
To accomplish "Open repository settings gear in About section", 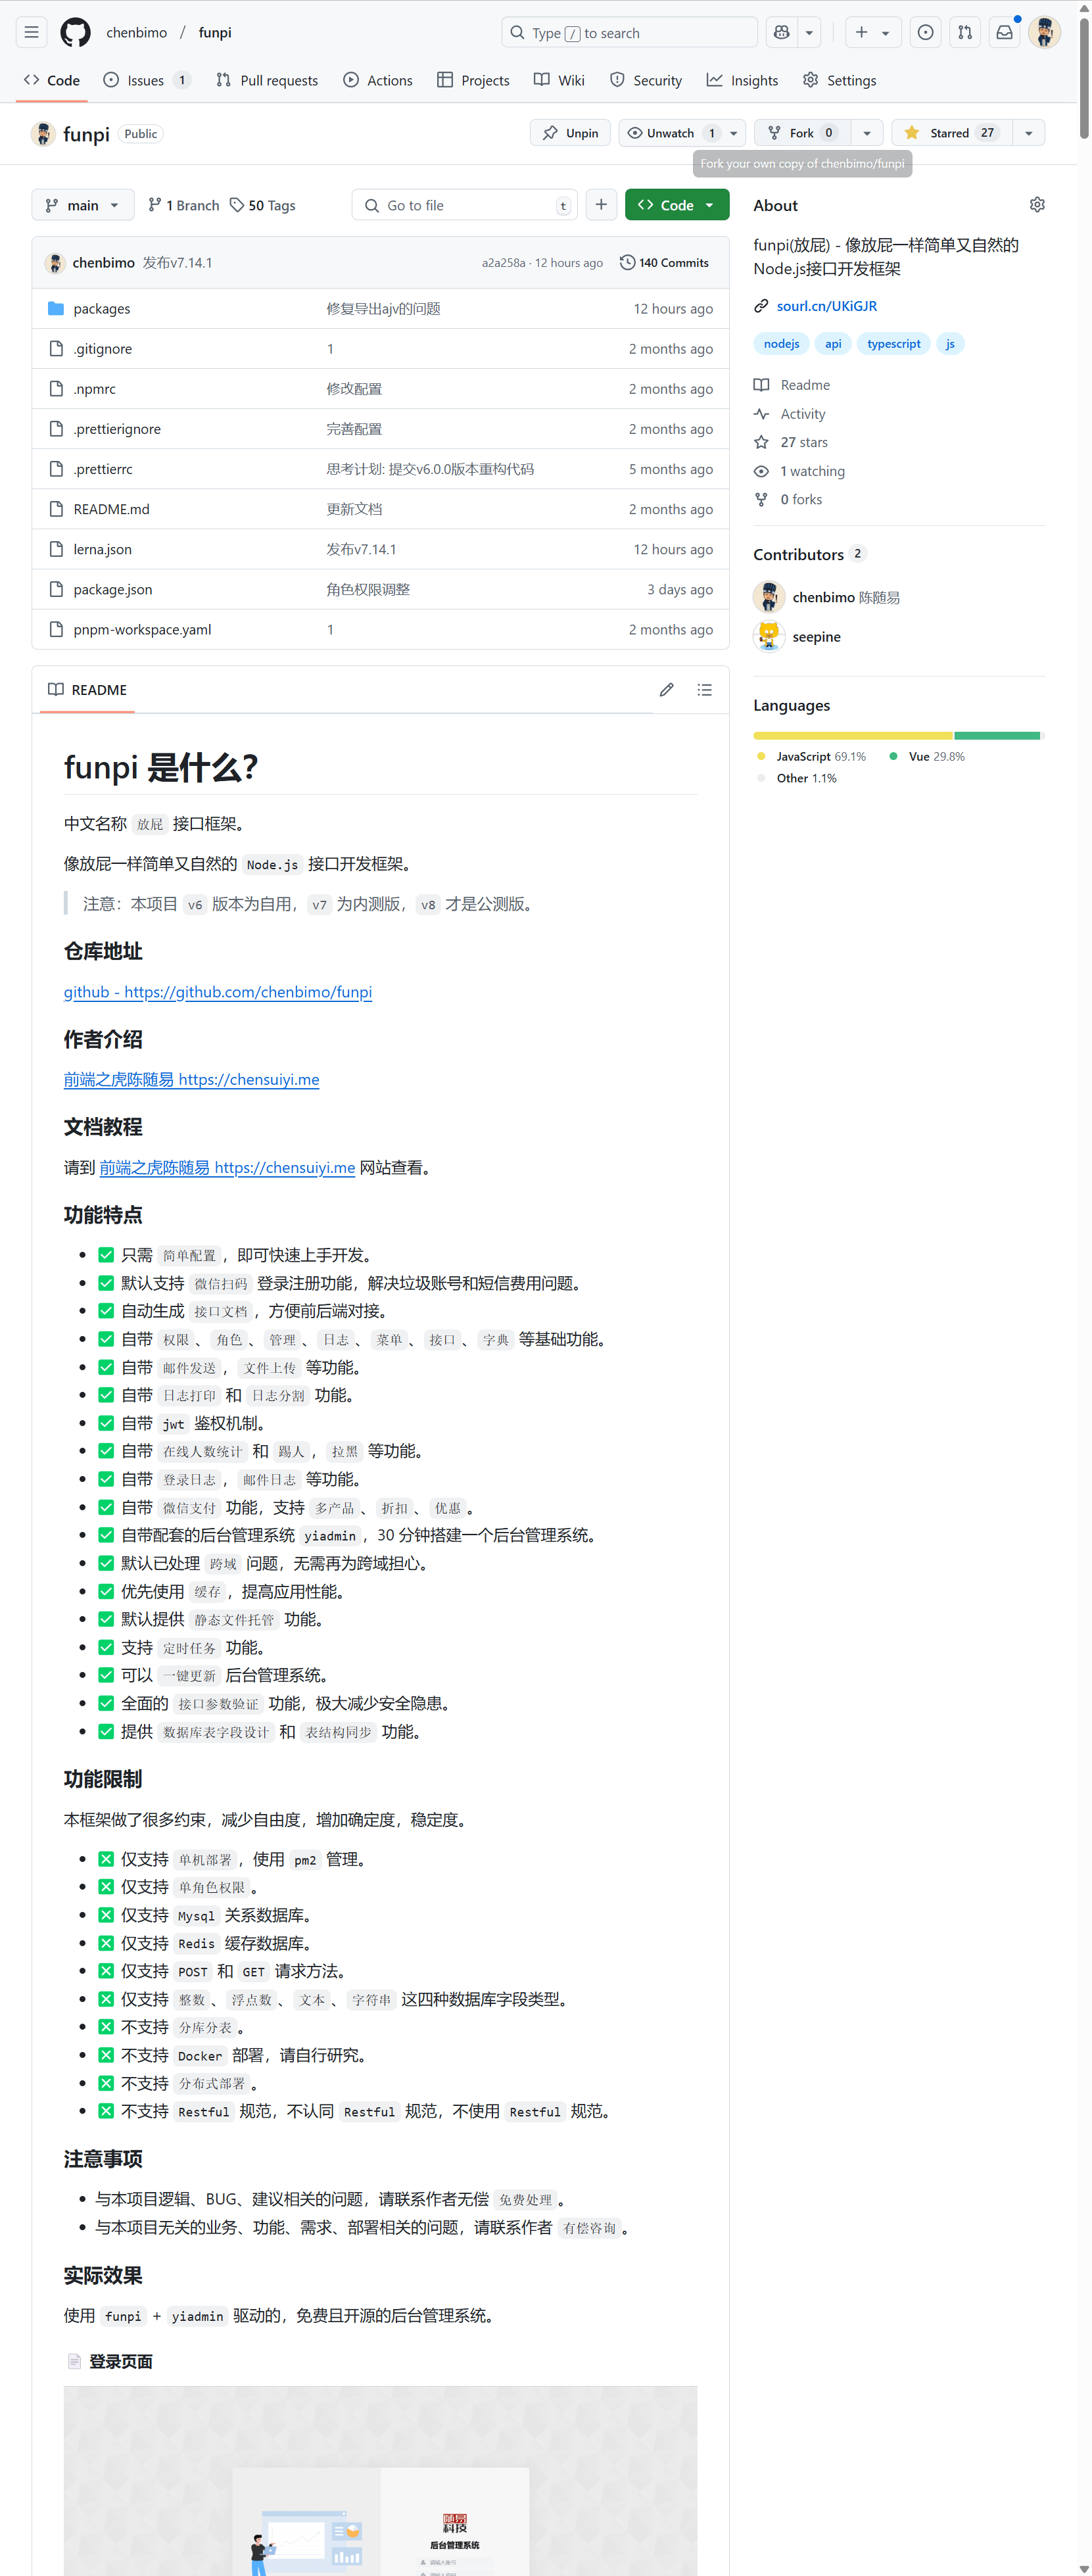I will coord(1037,205).
